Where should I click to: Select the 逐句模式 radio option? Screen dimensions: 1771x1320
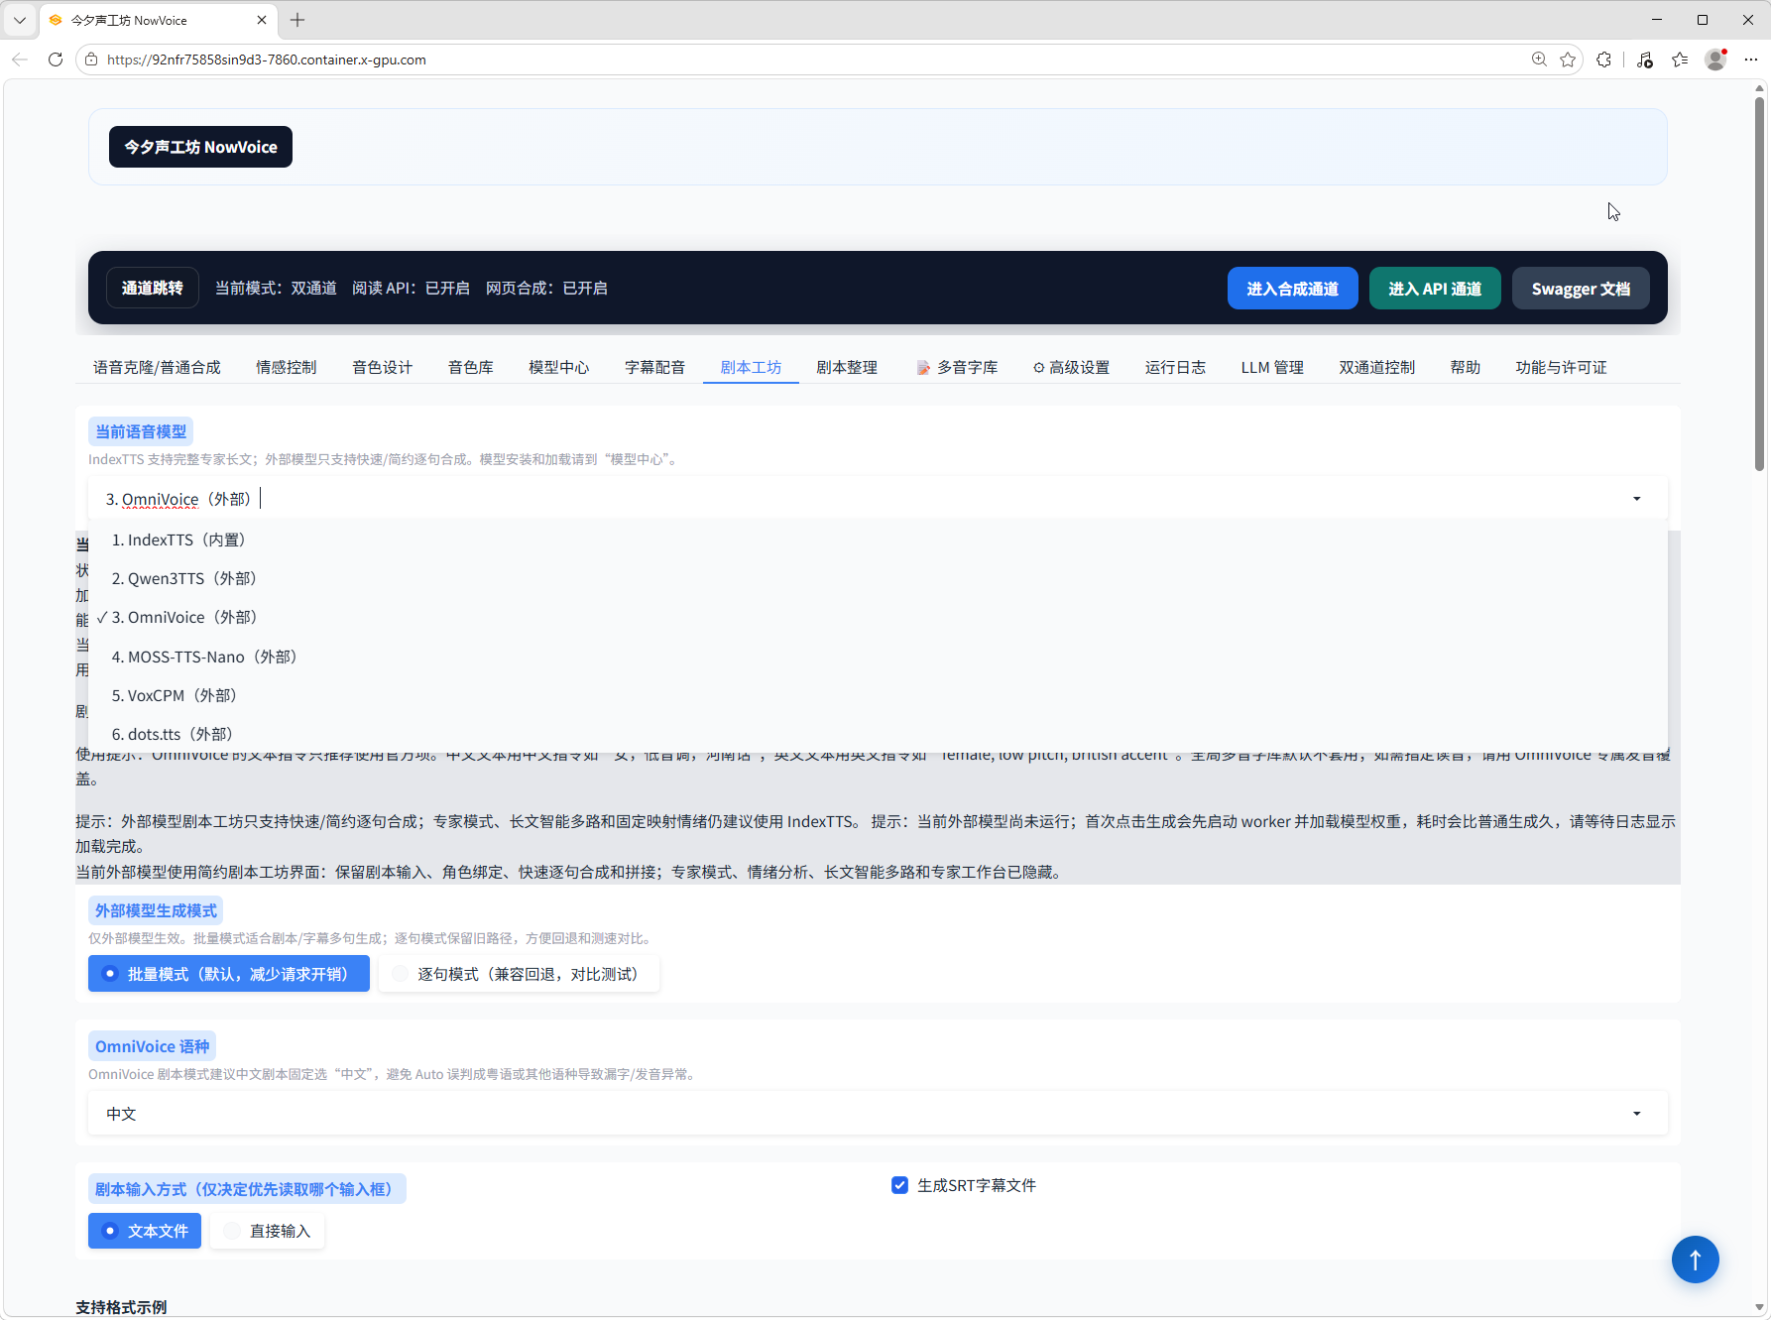tap(519, 974)
